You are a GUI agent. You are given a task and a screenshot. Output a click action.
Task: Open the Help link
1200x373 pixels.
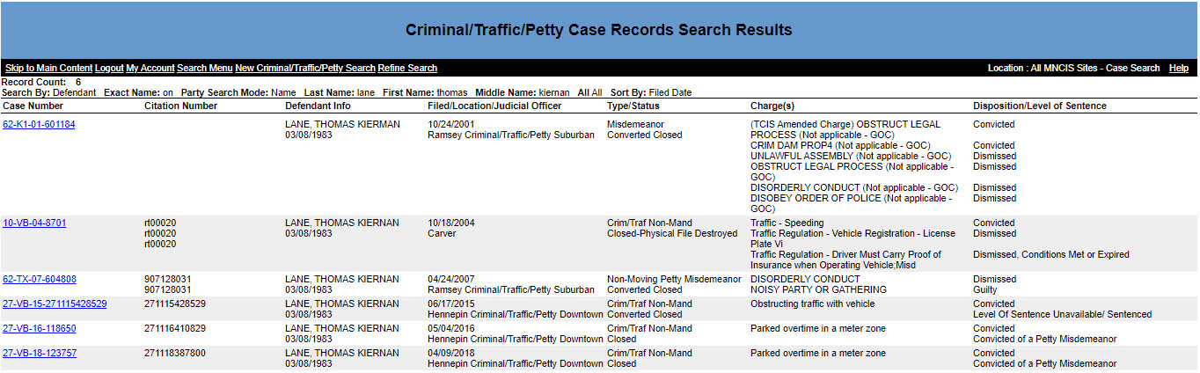point(1179,68)
